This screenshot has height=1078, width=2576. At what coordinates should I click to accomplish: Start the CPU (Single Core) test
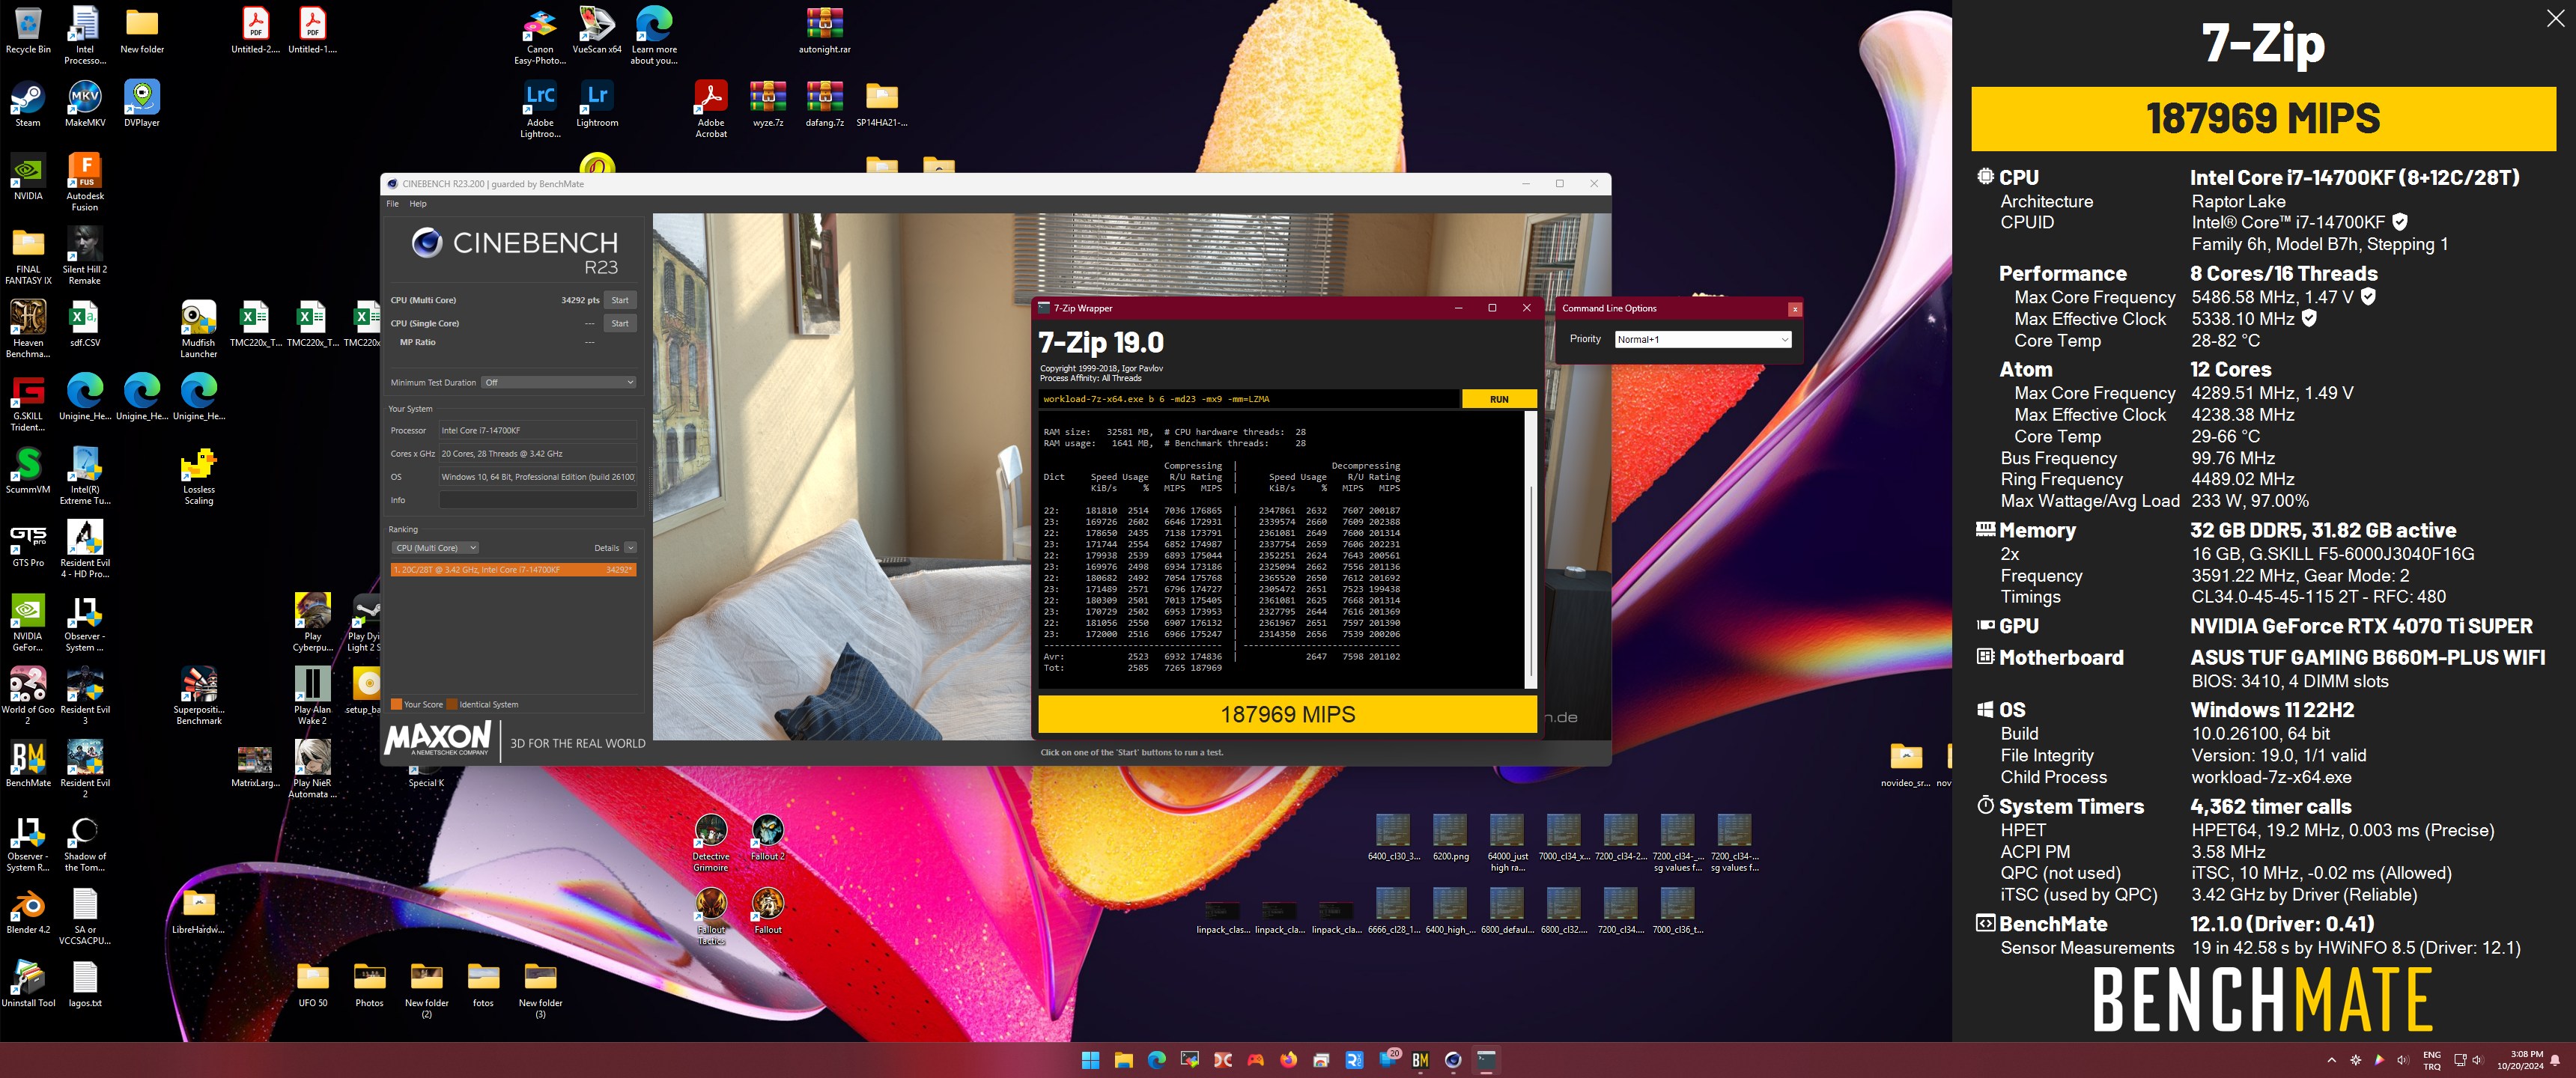tap(620, 323)
